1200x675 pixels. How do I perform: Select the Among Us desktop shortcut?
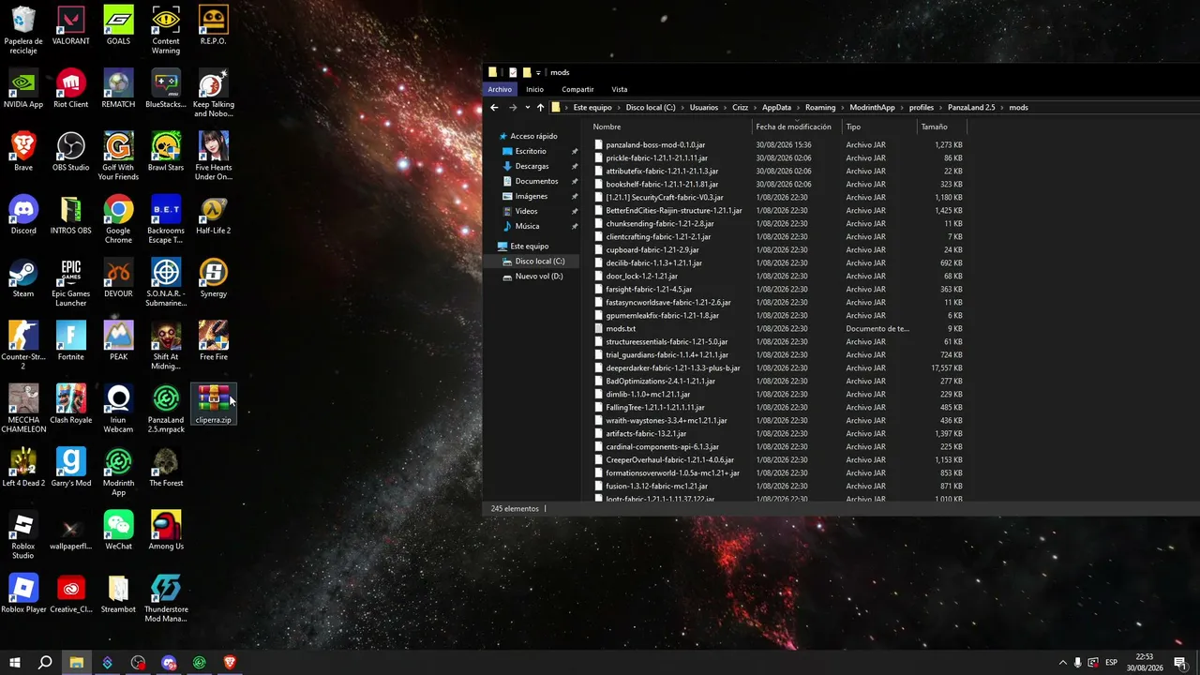(x=166, y=530)
